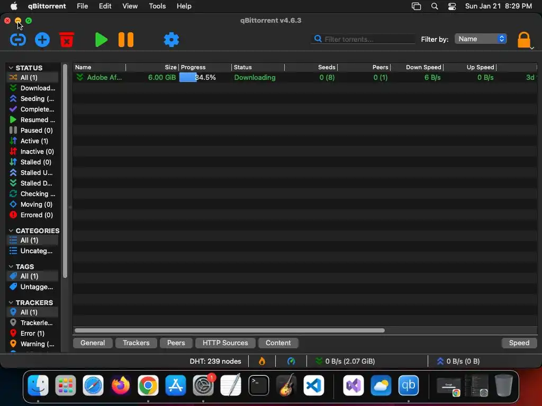
Task: Select the Errored (0) status filter
Action: pyautogui.click(x=33, y=215)
